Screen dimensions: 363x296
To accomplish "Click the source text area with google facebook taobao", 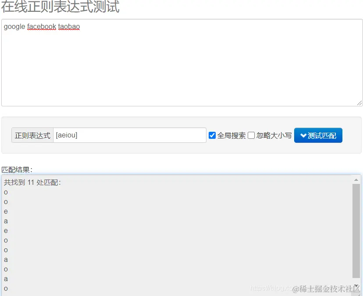I will [x=182, y=63].
